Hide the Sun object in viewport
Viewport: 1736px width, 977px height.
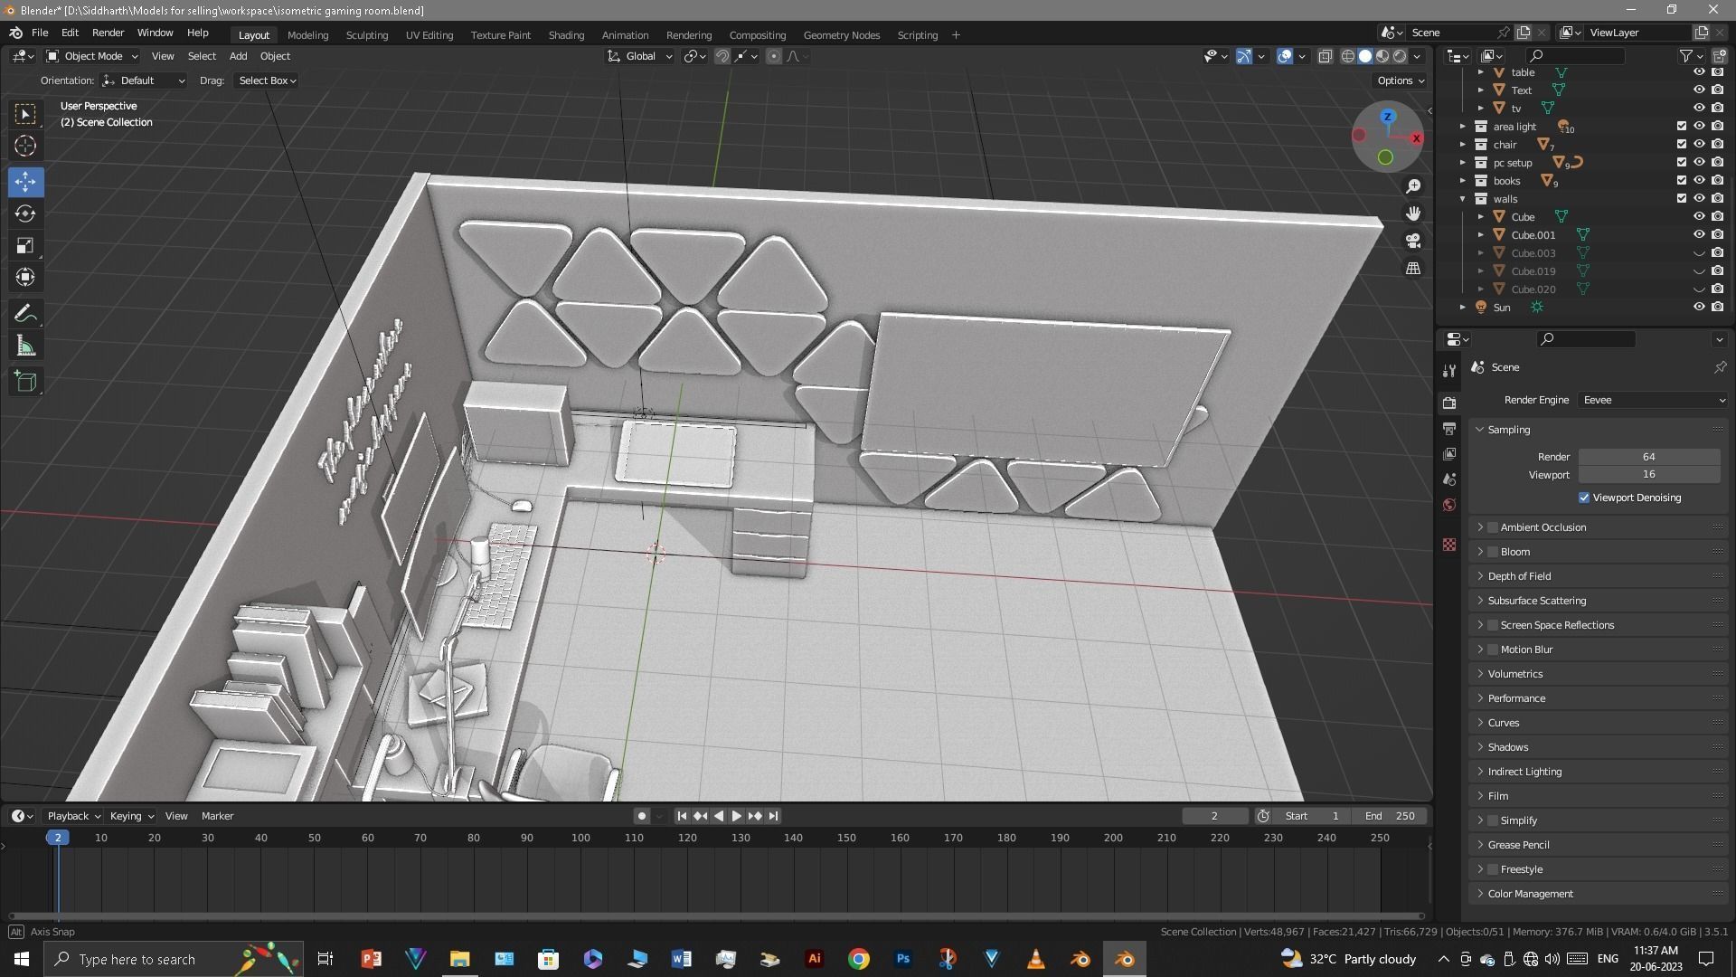pyautogui.click(x=1699, y=308)
